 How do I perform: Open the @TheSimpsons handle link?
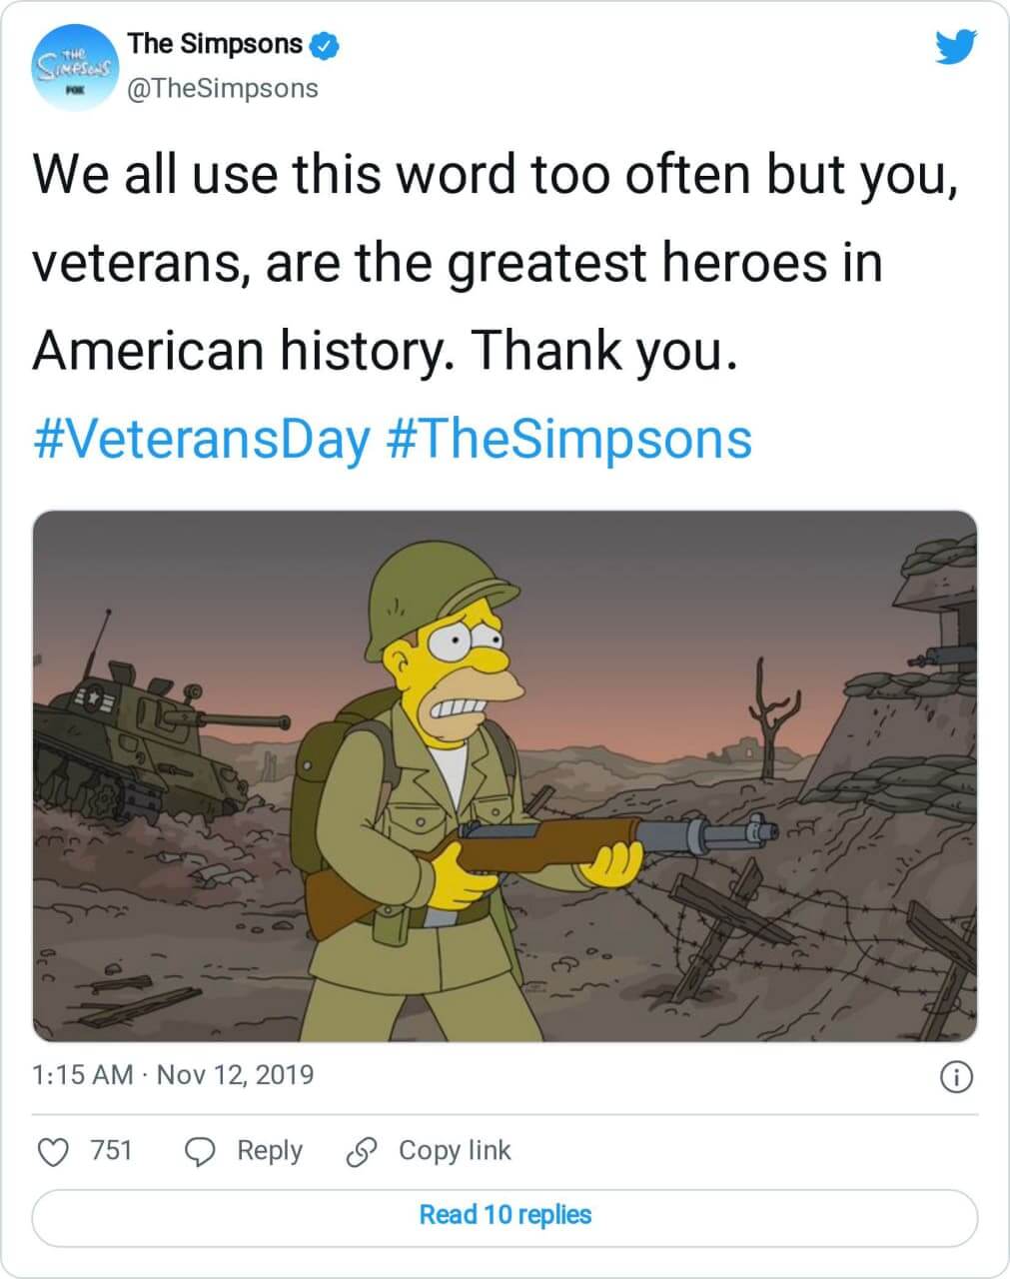point(223,88)
